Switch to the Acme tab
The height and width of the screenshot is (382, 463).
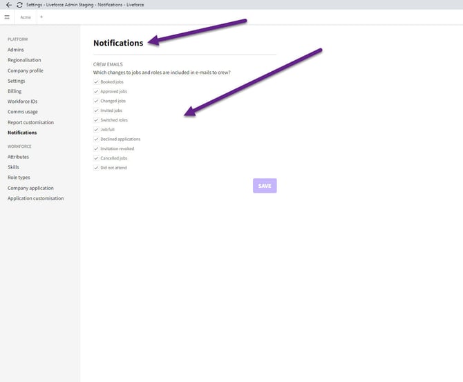coord(26,17)
